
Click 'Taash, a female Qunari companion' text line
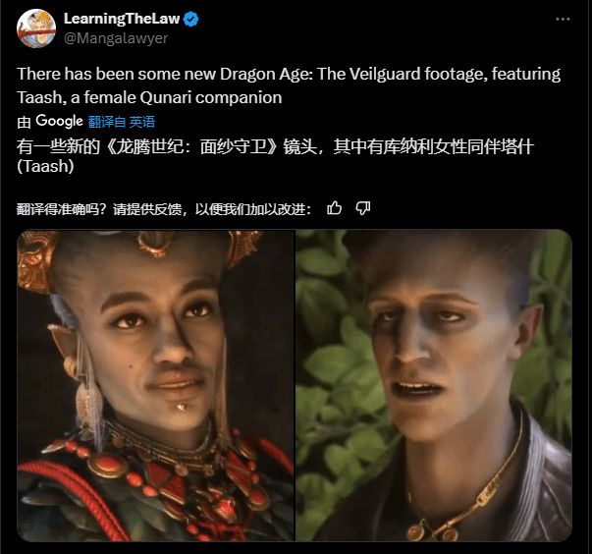click(x=149, y=97)
